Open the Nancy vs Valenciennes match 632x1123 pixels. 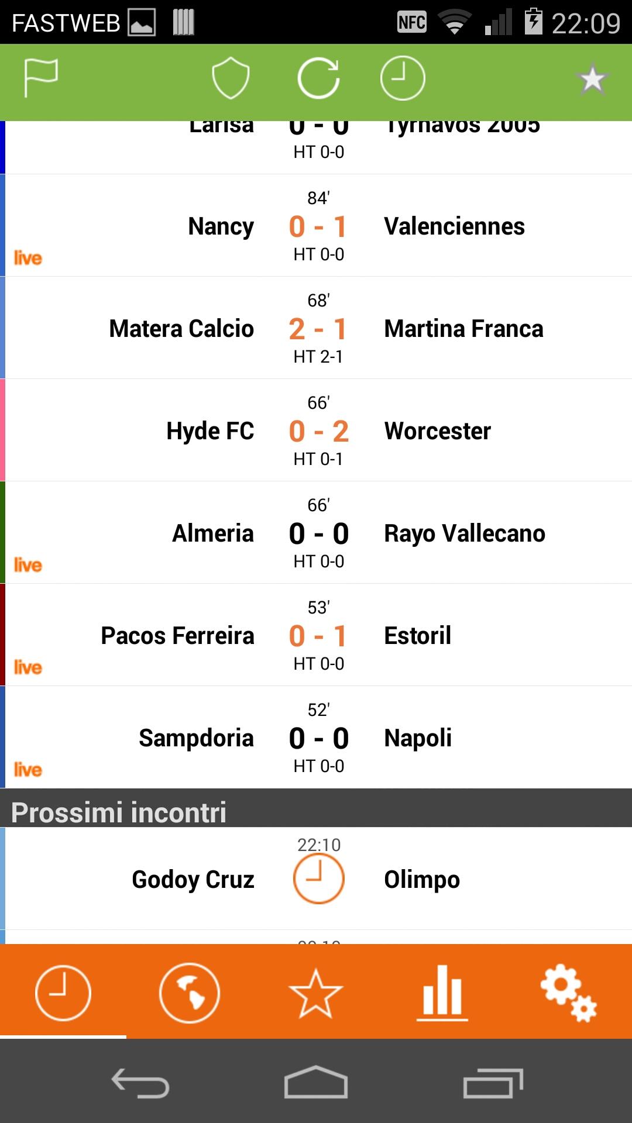(318, 226)
